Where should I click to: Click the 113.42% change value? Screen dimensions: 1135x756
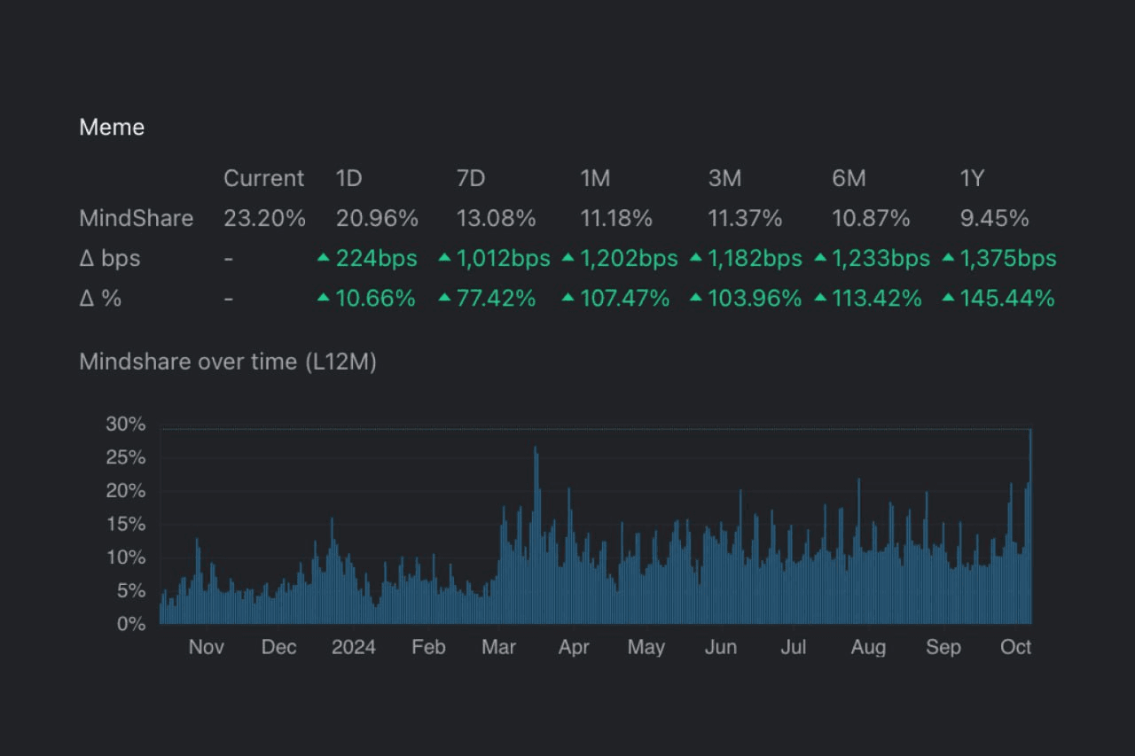pyautogui.click(x=877, y=298)
